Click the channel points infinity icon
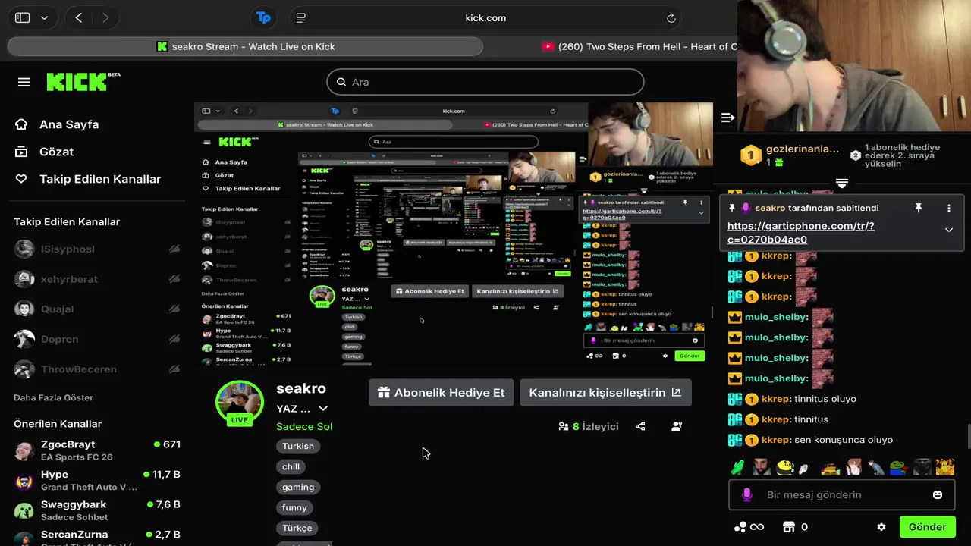This screenshot has width=971, height=546. point(749,527)
